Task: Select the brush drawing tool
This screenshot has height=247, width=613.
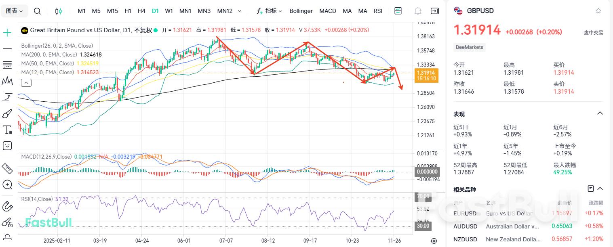Action: pyautogui.click(x=7, y=113)
